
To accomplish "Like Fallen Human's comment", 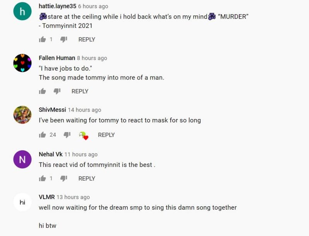I will tap(42, 91).
